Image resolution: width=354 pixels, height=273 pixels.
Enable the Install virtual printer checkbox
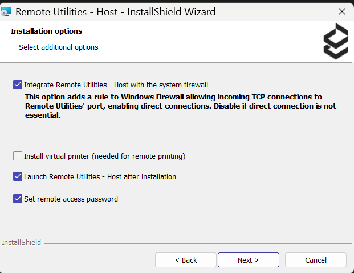pos(18,156)
